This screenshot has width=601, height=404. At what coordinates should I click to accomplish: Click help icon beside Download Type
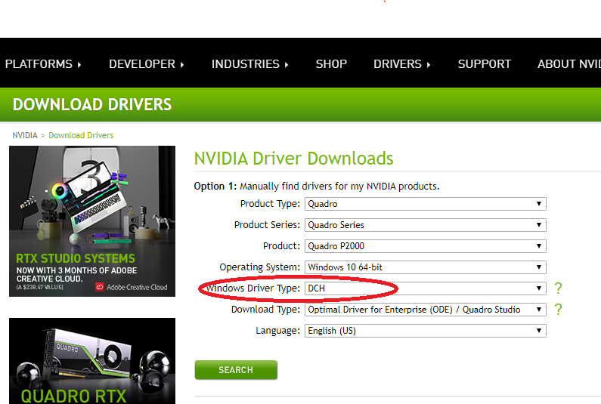coord(559,310)
